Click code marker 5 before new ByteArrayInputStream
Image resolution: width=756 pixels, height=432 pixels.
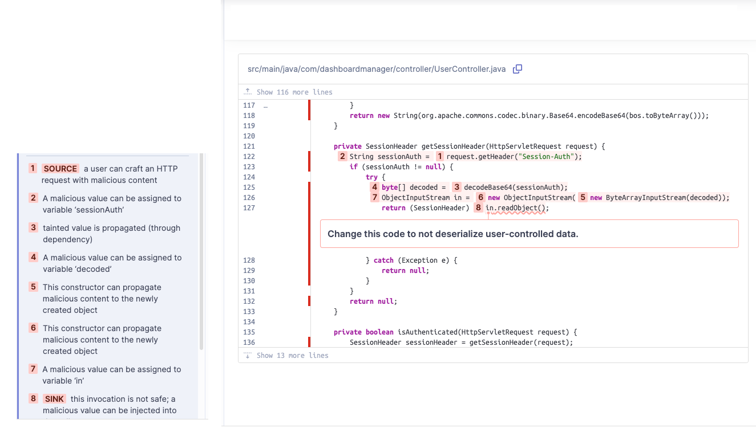click(583, 197)
